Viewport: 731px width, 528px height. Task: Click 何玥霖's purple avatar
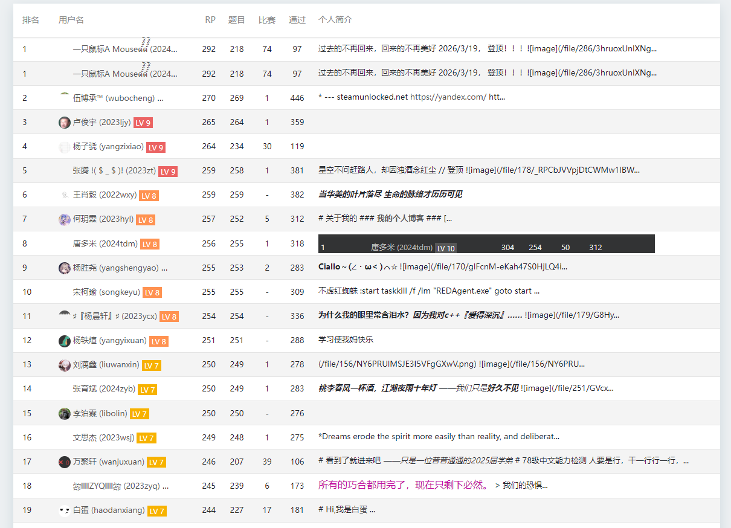pos(64,219)
